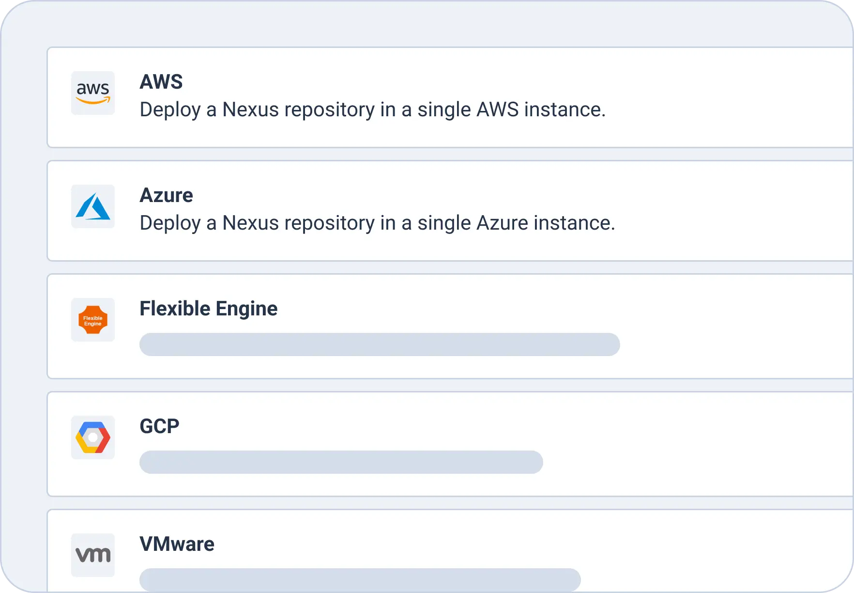
Task: Select the Azure title text
Action: (166, 195)
